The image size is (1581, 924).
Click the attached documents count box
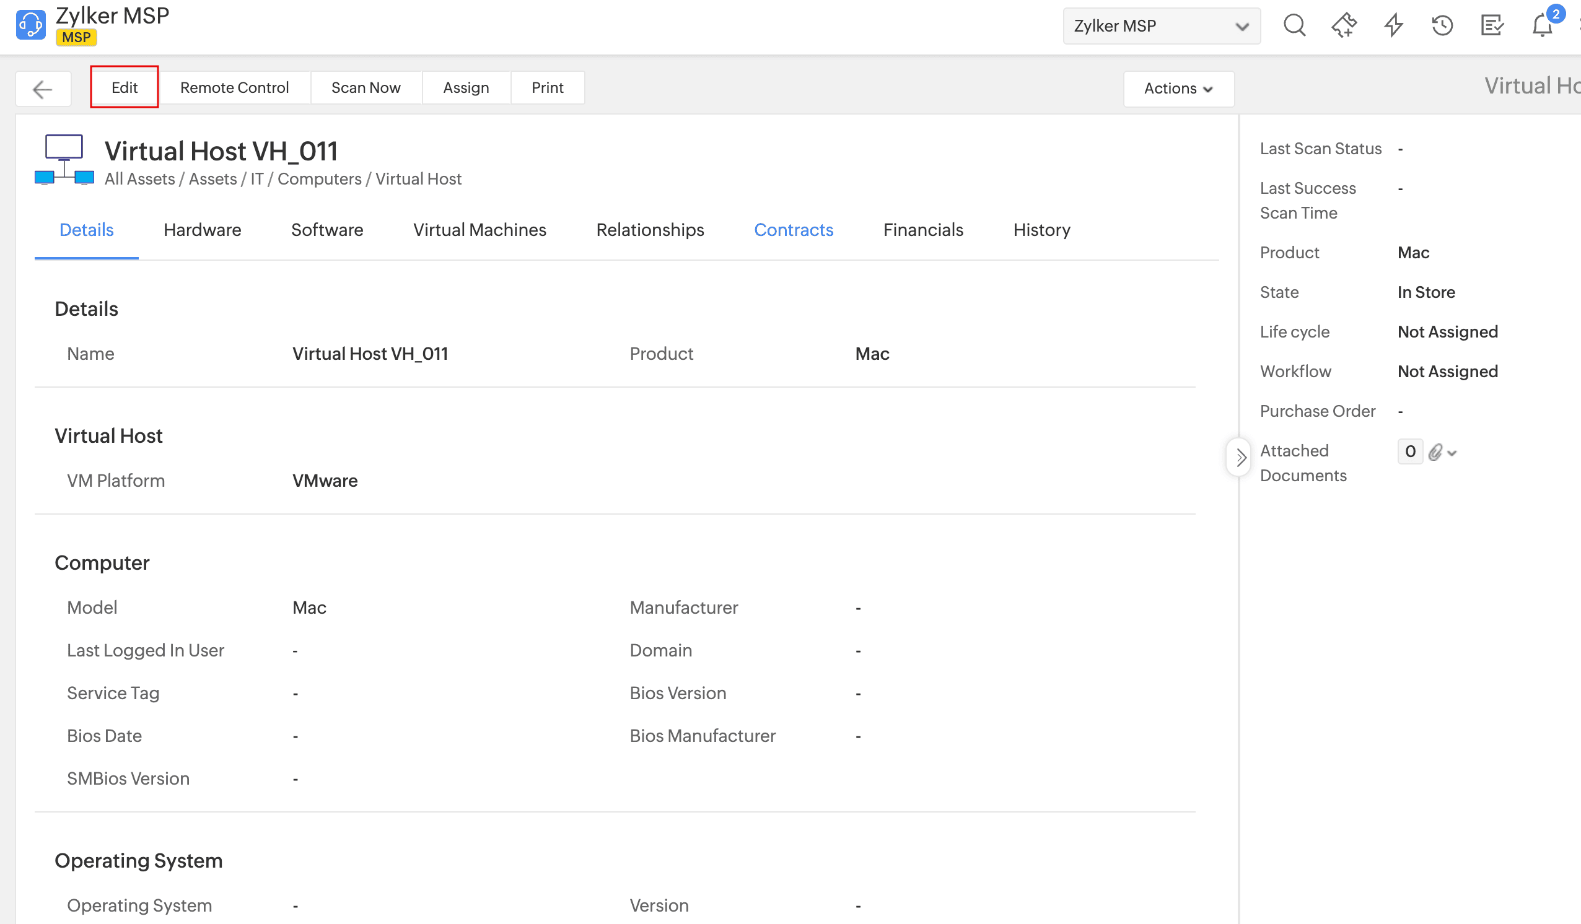click(x=1410, y=451)
